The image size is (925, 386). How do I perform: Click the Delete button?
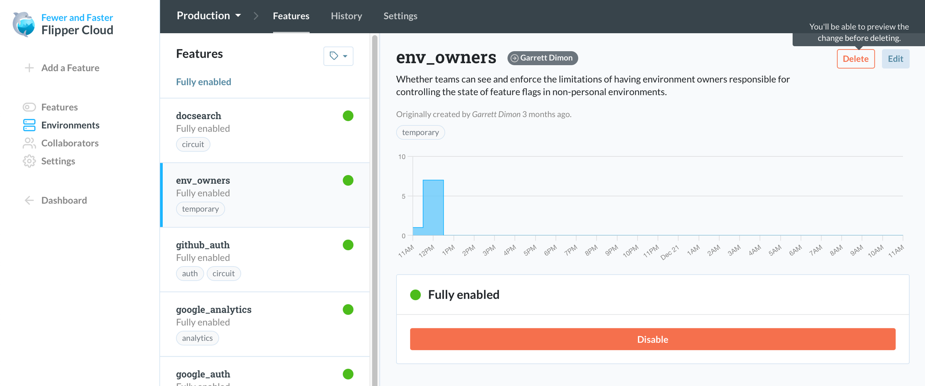[856, 59]
